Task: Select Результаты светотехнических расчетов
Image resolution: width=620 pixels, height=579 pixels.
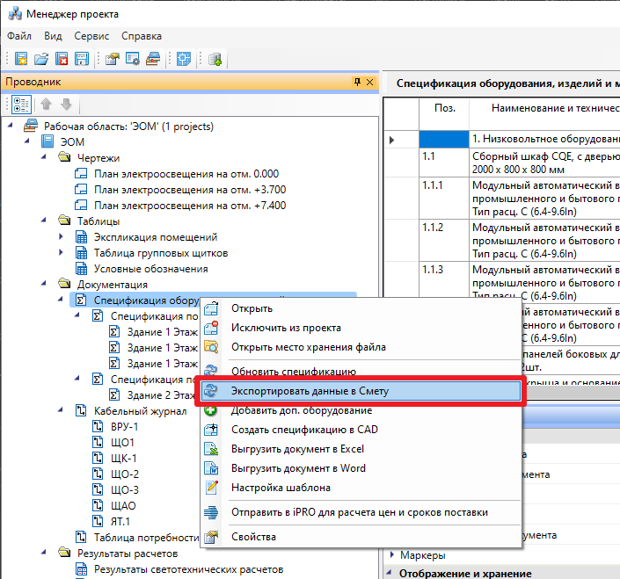Action: pyautogui.click(x=188, y=569)
